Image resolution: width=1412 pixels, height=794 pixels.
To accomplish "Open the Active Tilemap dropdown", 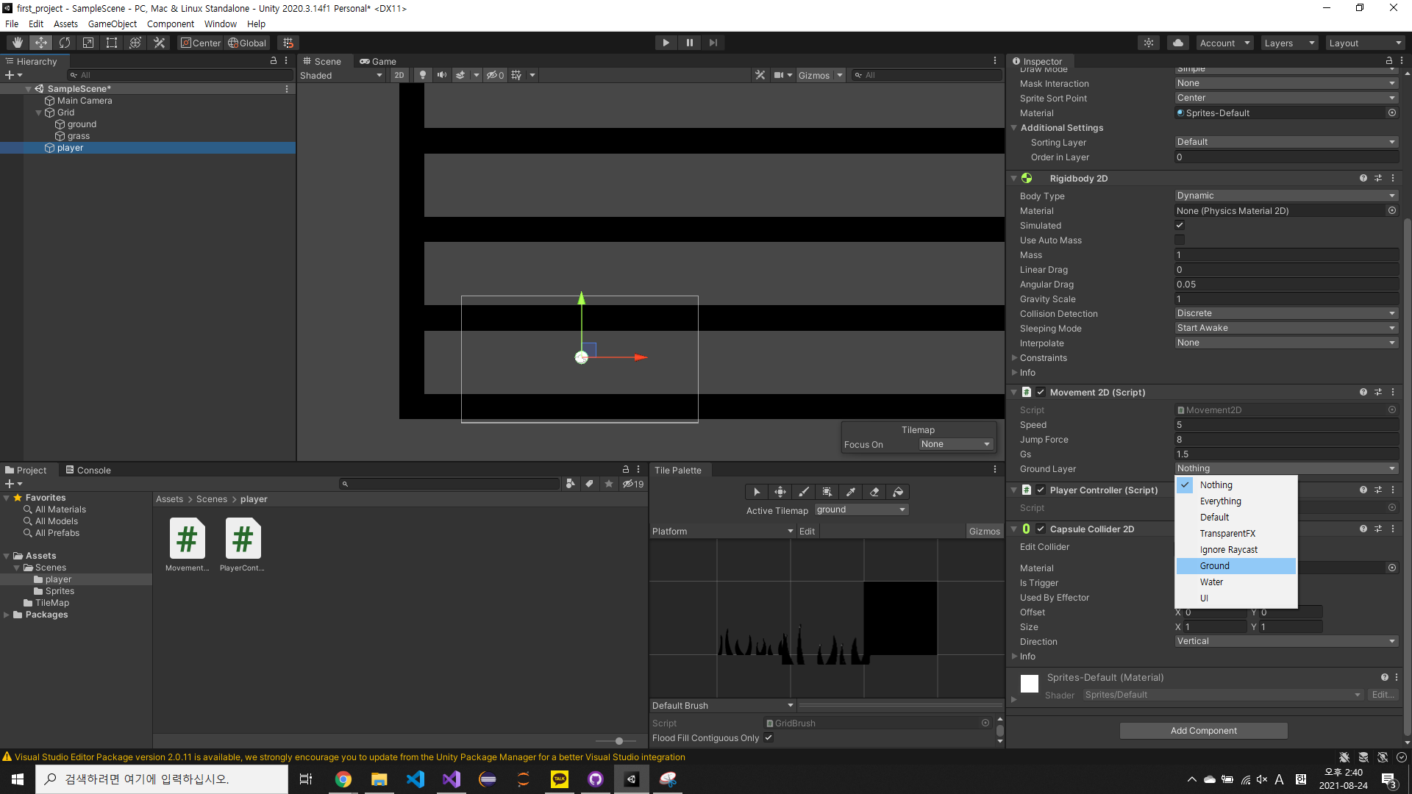I will click(x=862, y=509).
